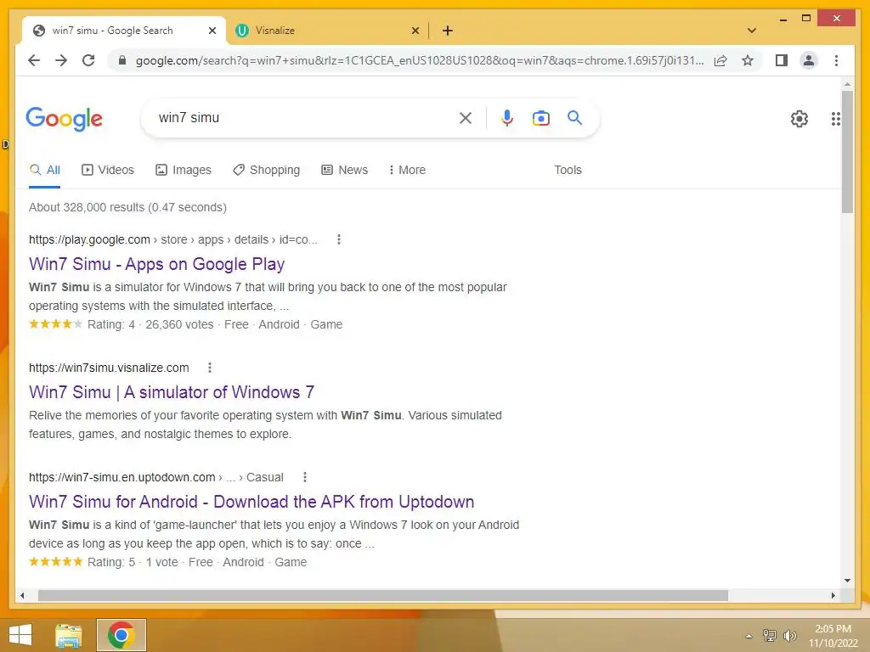Screen dimensions: 870x652
Task: Switch to the Visnalize tab
Action: (327, 31)
